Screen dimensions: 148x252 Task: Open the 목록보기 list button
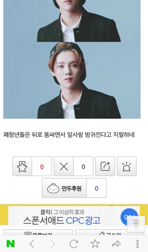[x=38, y=233]
